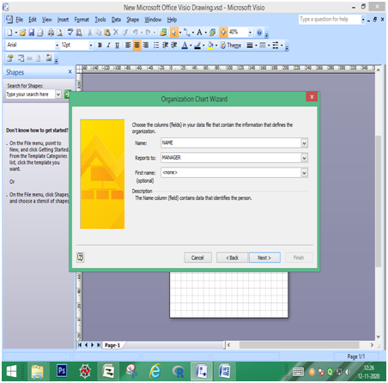The width and height of the screenshot is (388, 383).
Task: Toggle Align Center
Action: point(137,46)
